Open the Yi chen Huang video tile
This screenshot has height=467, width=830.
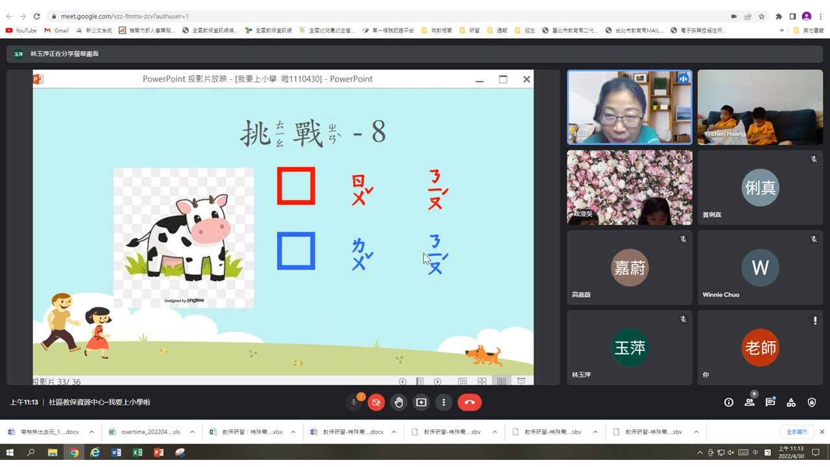[760, 107]
